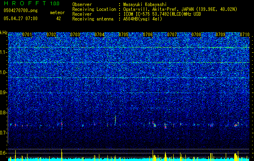Click the 0.8 frequency axis label
The width and height of the screenshot is (254, 161).
(4, 113)
